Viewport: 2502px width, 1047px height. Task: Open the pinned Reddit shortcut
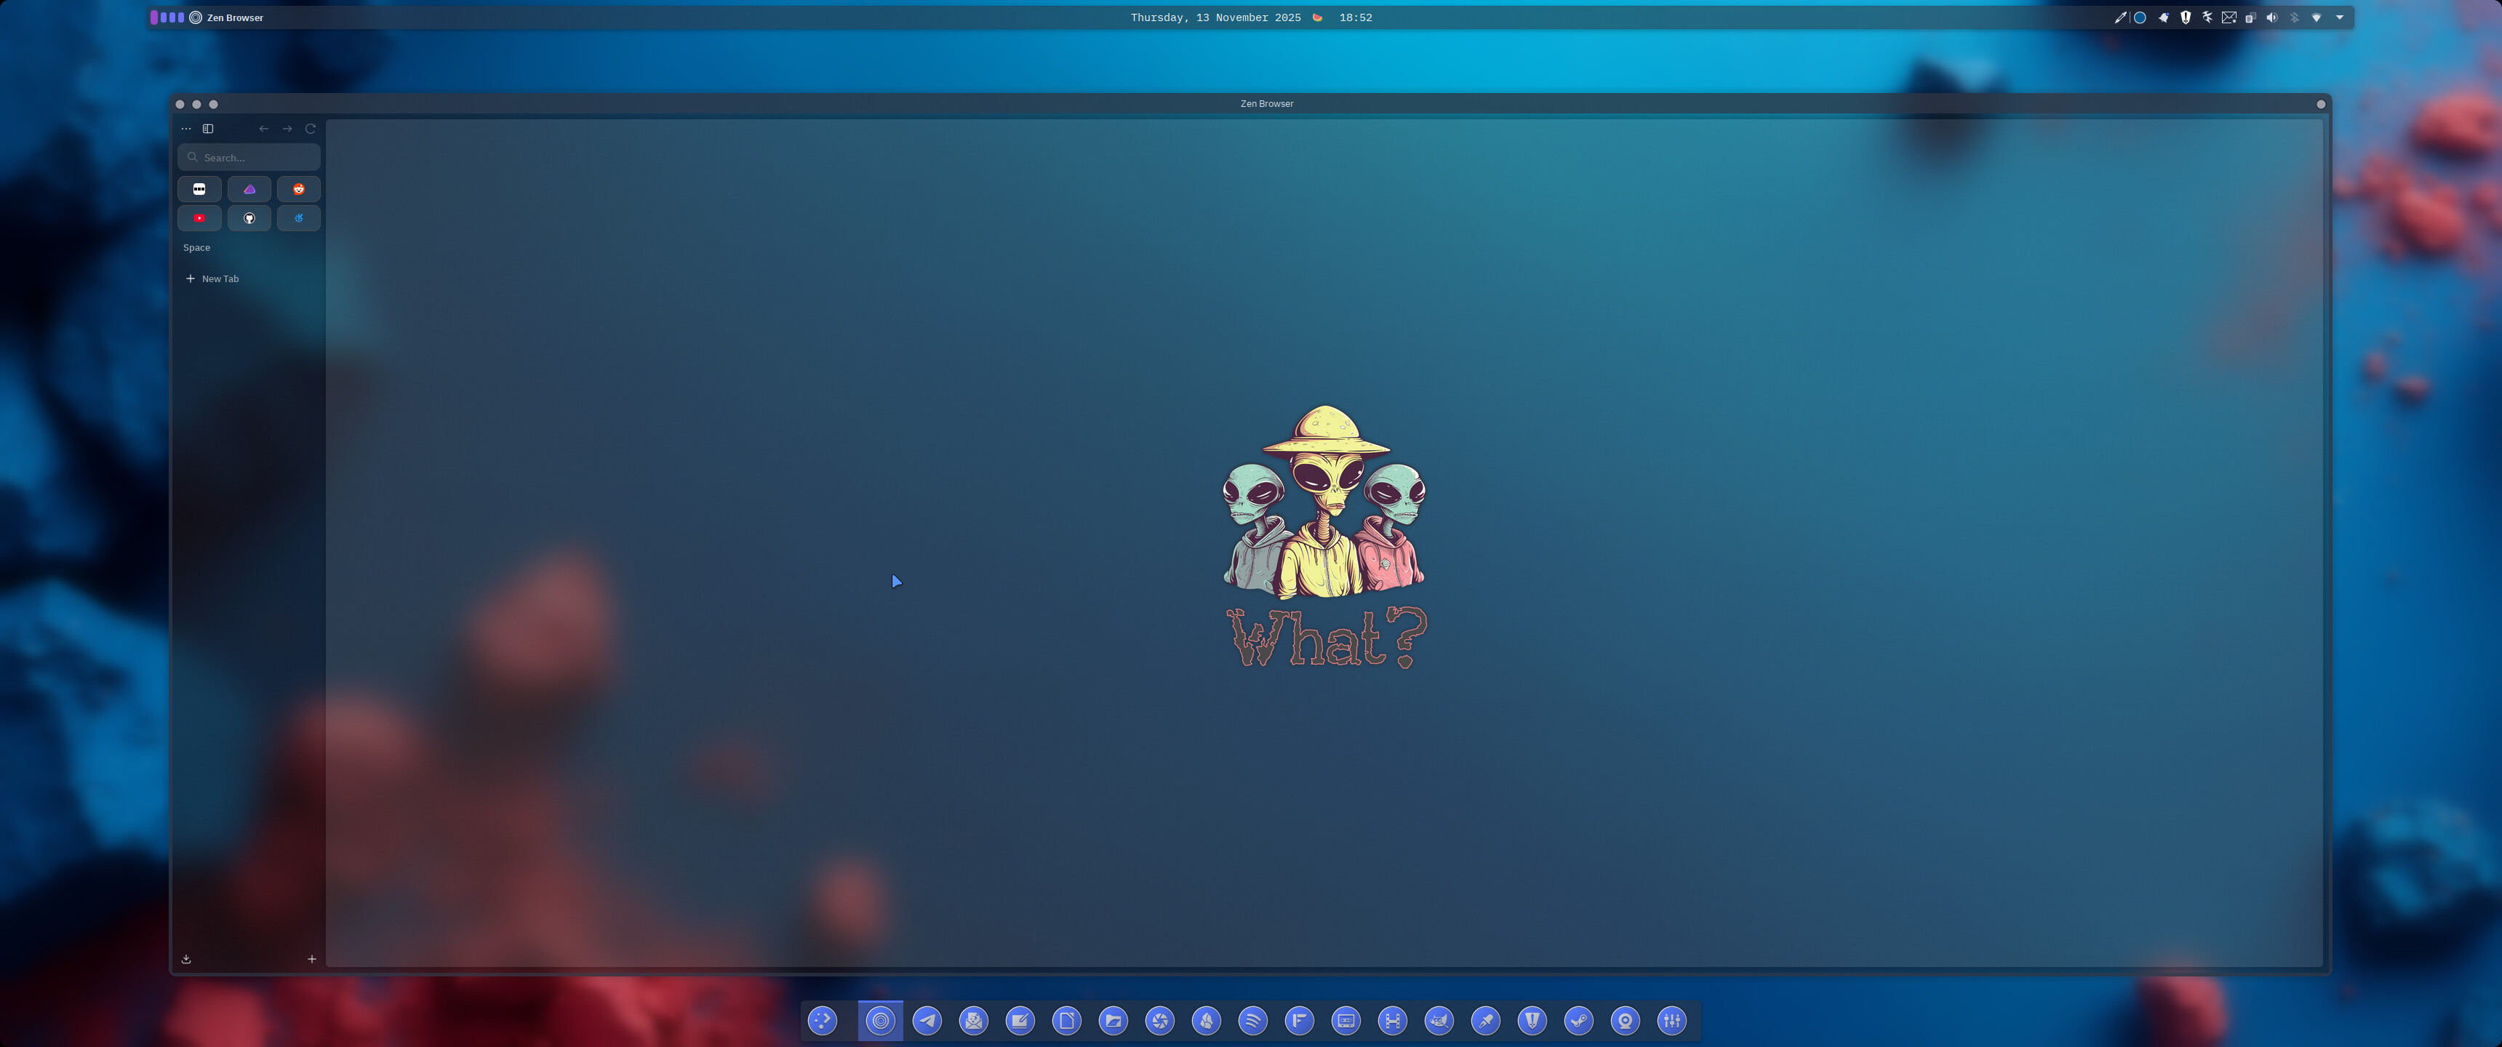(298, 189)
